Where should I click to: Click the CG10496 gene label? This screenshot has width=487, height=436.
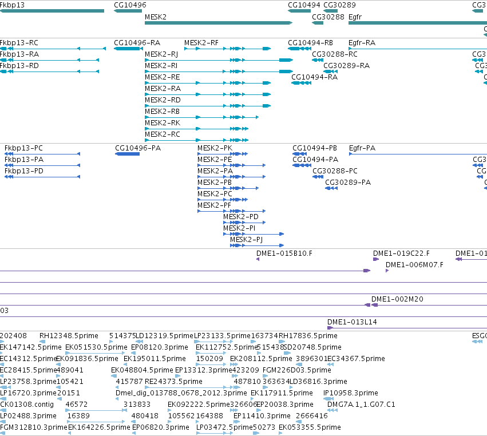tap(130, 5)
